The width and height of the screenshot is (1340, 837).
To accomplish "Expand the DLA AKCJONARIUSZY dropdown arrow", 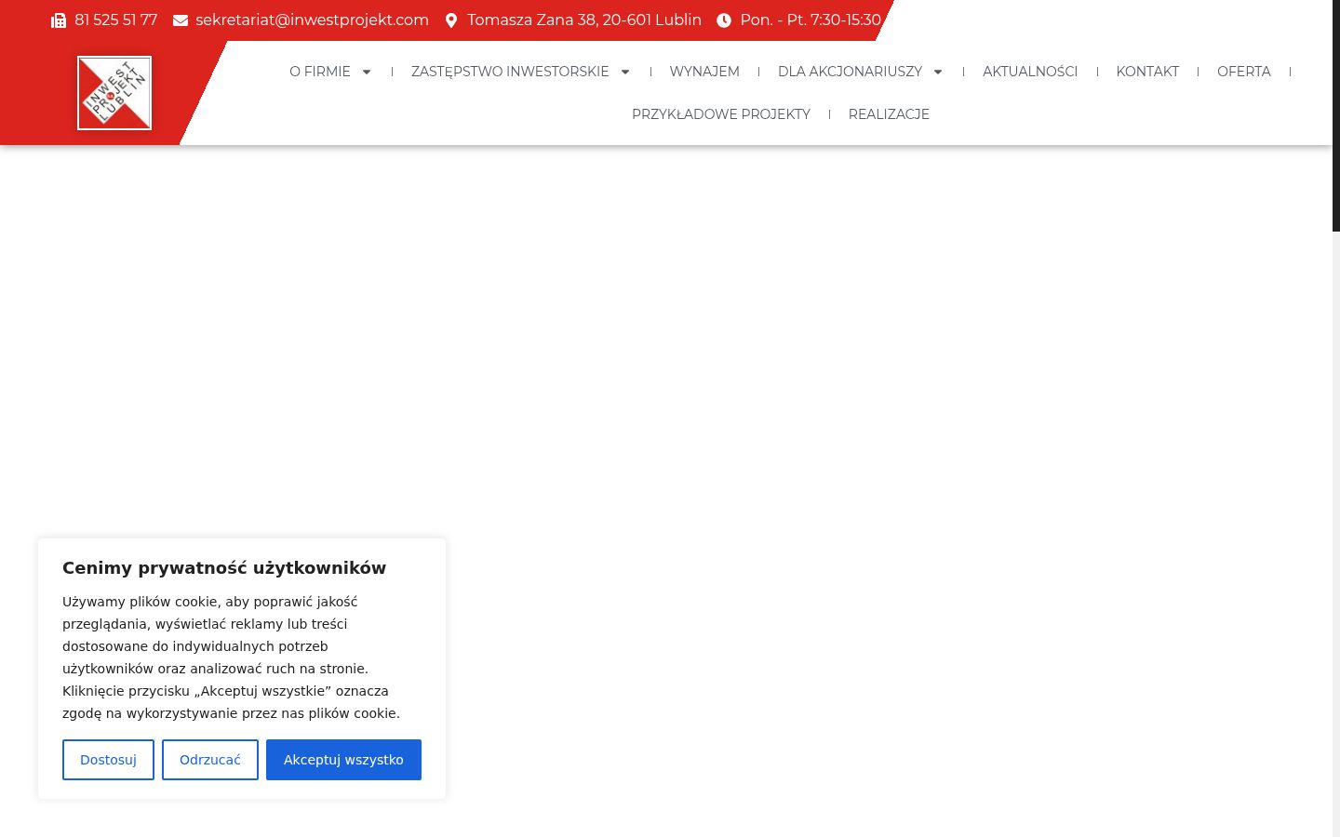I will pos(938,72).
